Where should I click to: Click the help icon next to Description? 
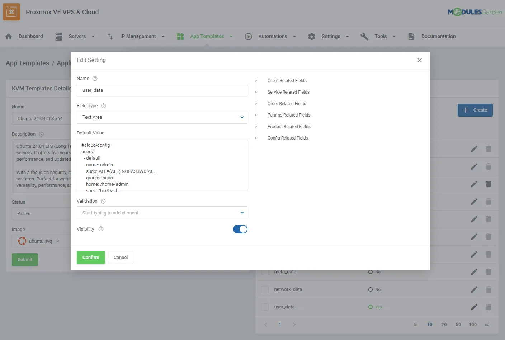[x=41, y=134]
